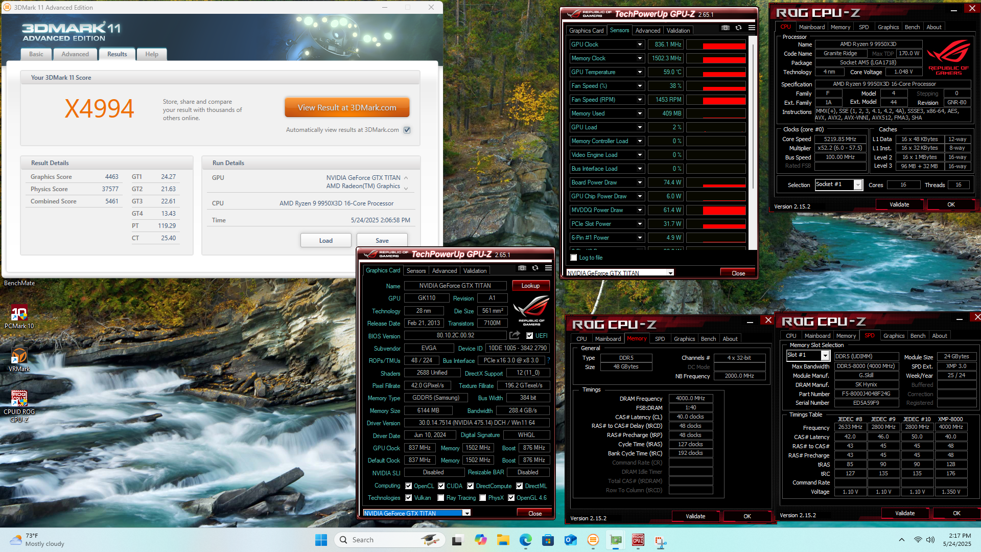
Task: Open the VRMark desktop shortcut
Action: pos(19,360)
